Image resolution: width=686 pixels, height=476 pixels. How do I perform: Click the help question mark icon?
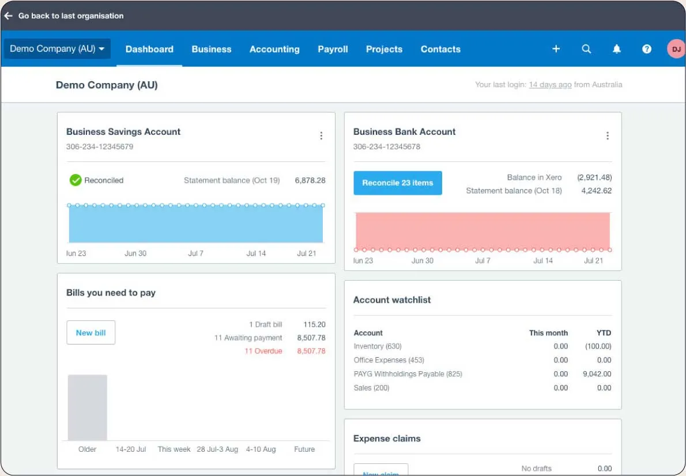[x=646, y=49]
